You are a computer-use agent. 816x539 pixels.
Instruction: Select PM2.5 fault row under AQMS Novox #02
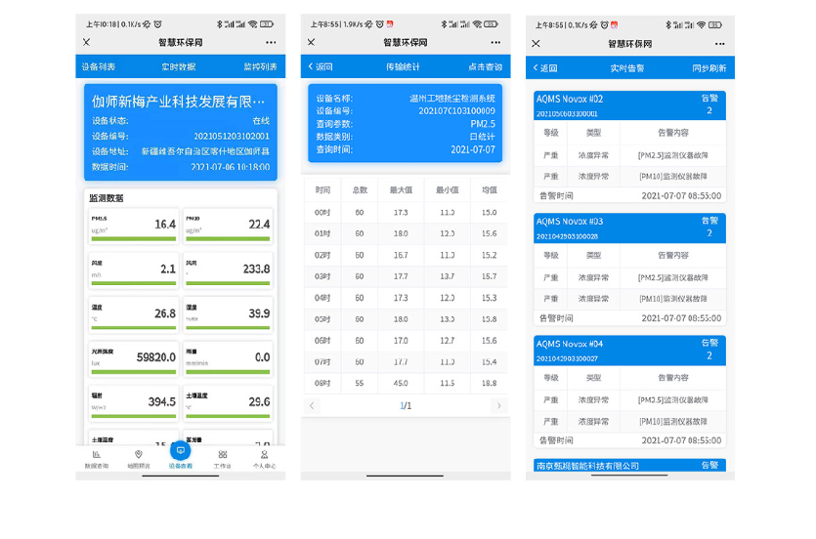coord(629,155)
